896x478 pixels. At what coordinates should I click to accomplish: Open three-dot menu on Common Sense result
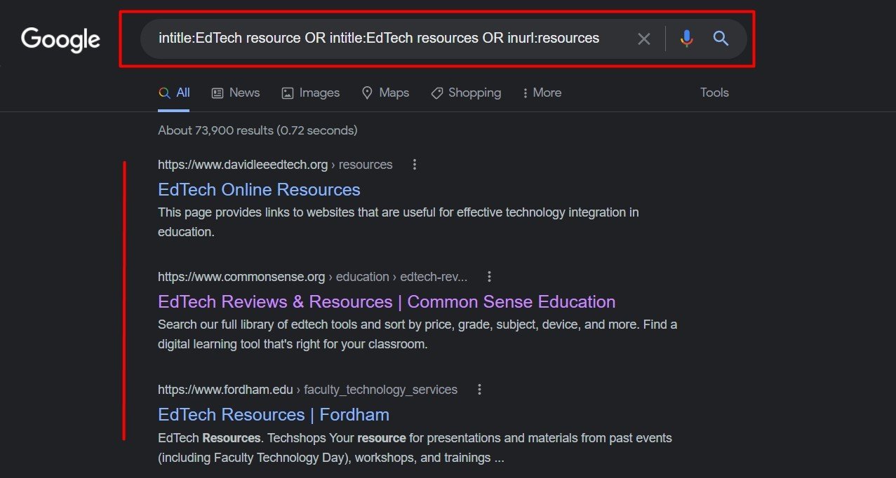489,276
